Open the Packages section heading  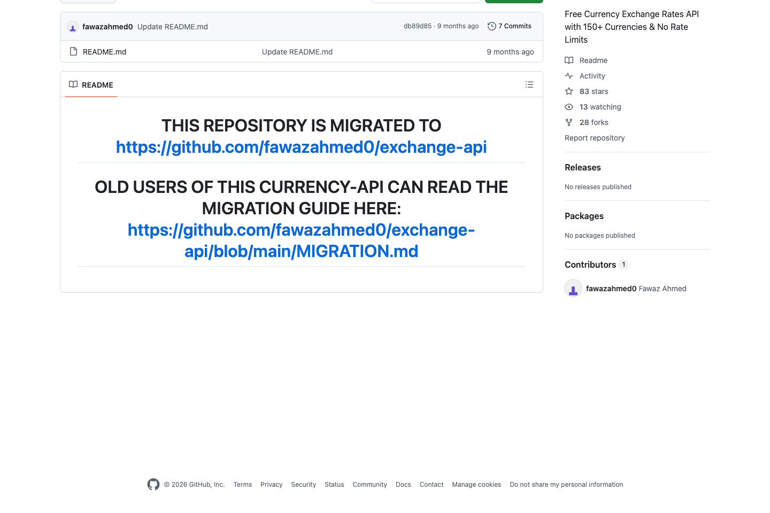tap(584, 216)
